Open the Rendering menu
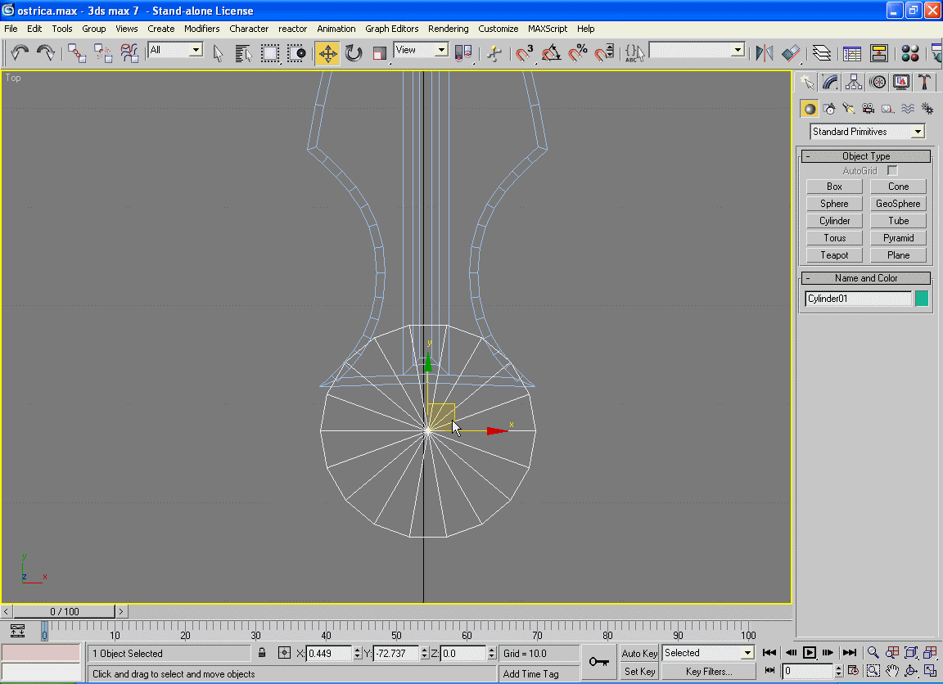Image resolution: width=943 pixels, height=684 pixels. coord(448,29)
